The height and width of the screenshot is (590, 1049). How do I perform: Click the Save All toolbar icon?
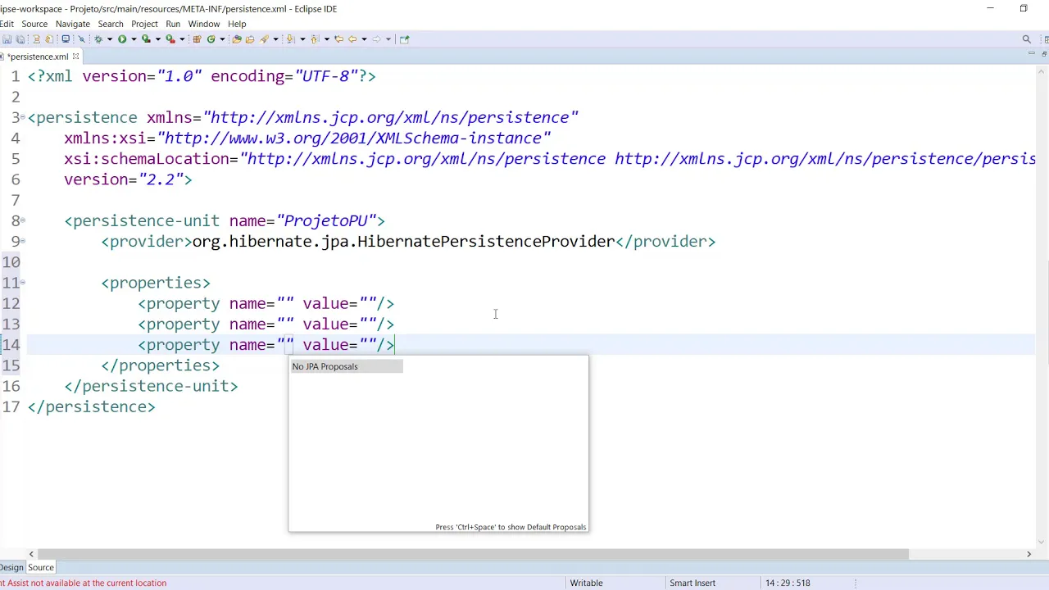pos(20,39)
